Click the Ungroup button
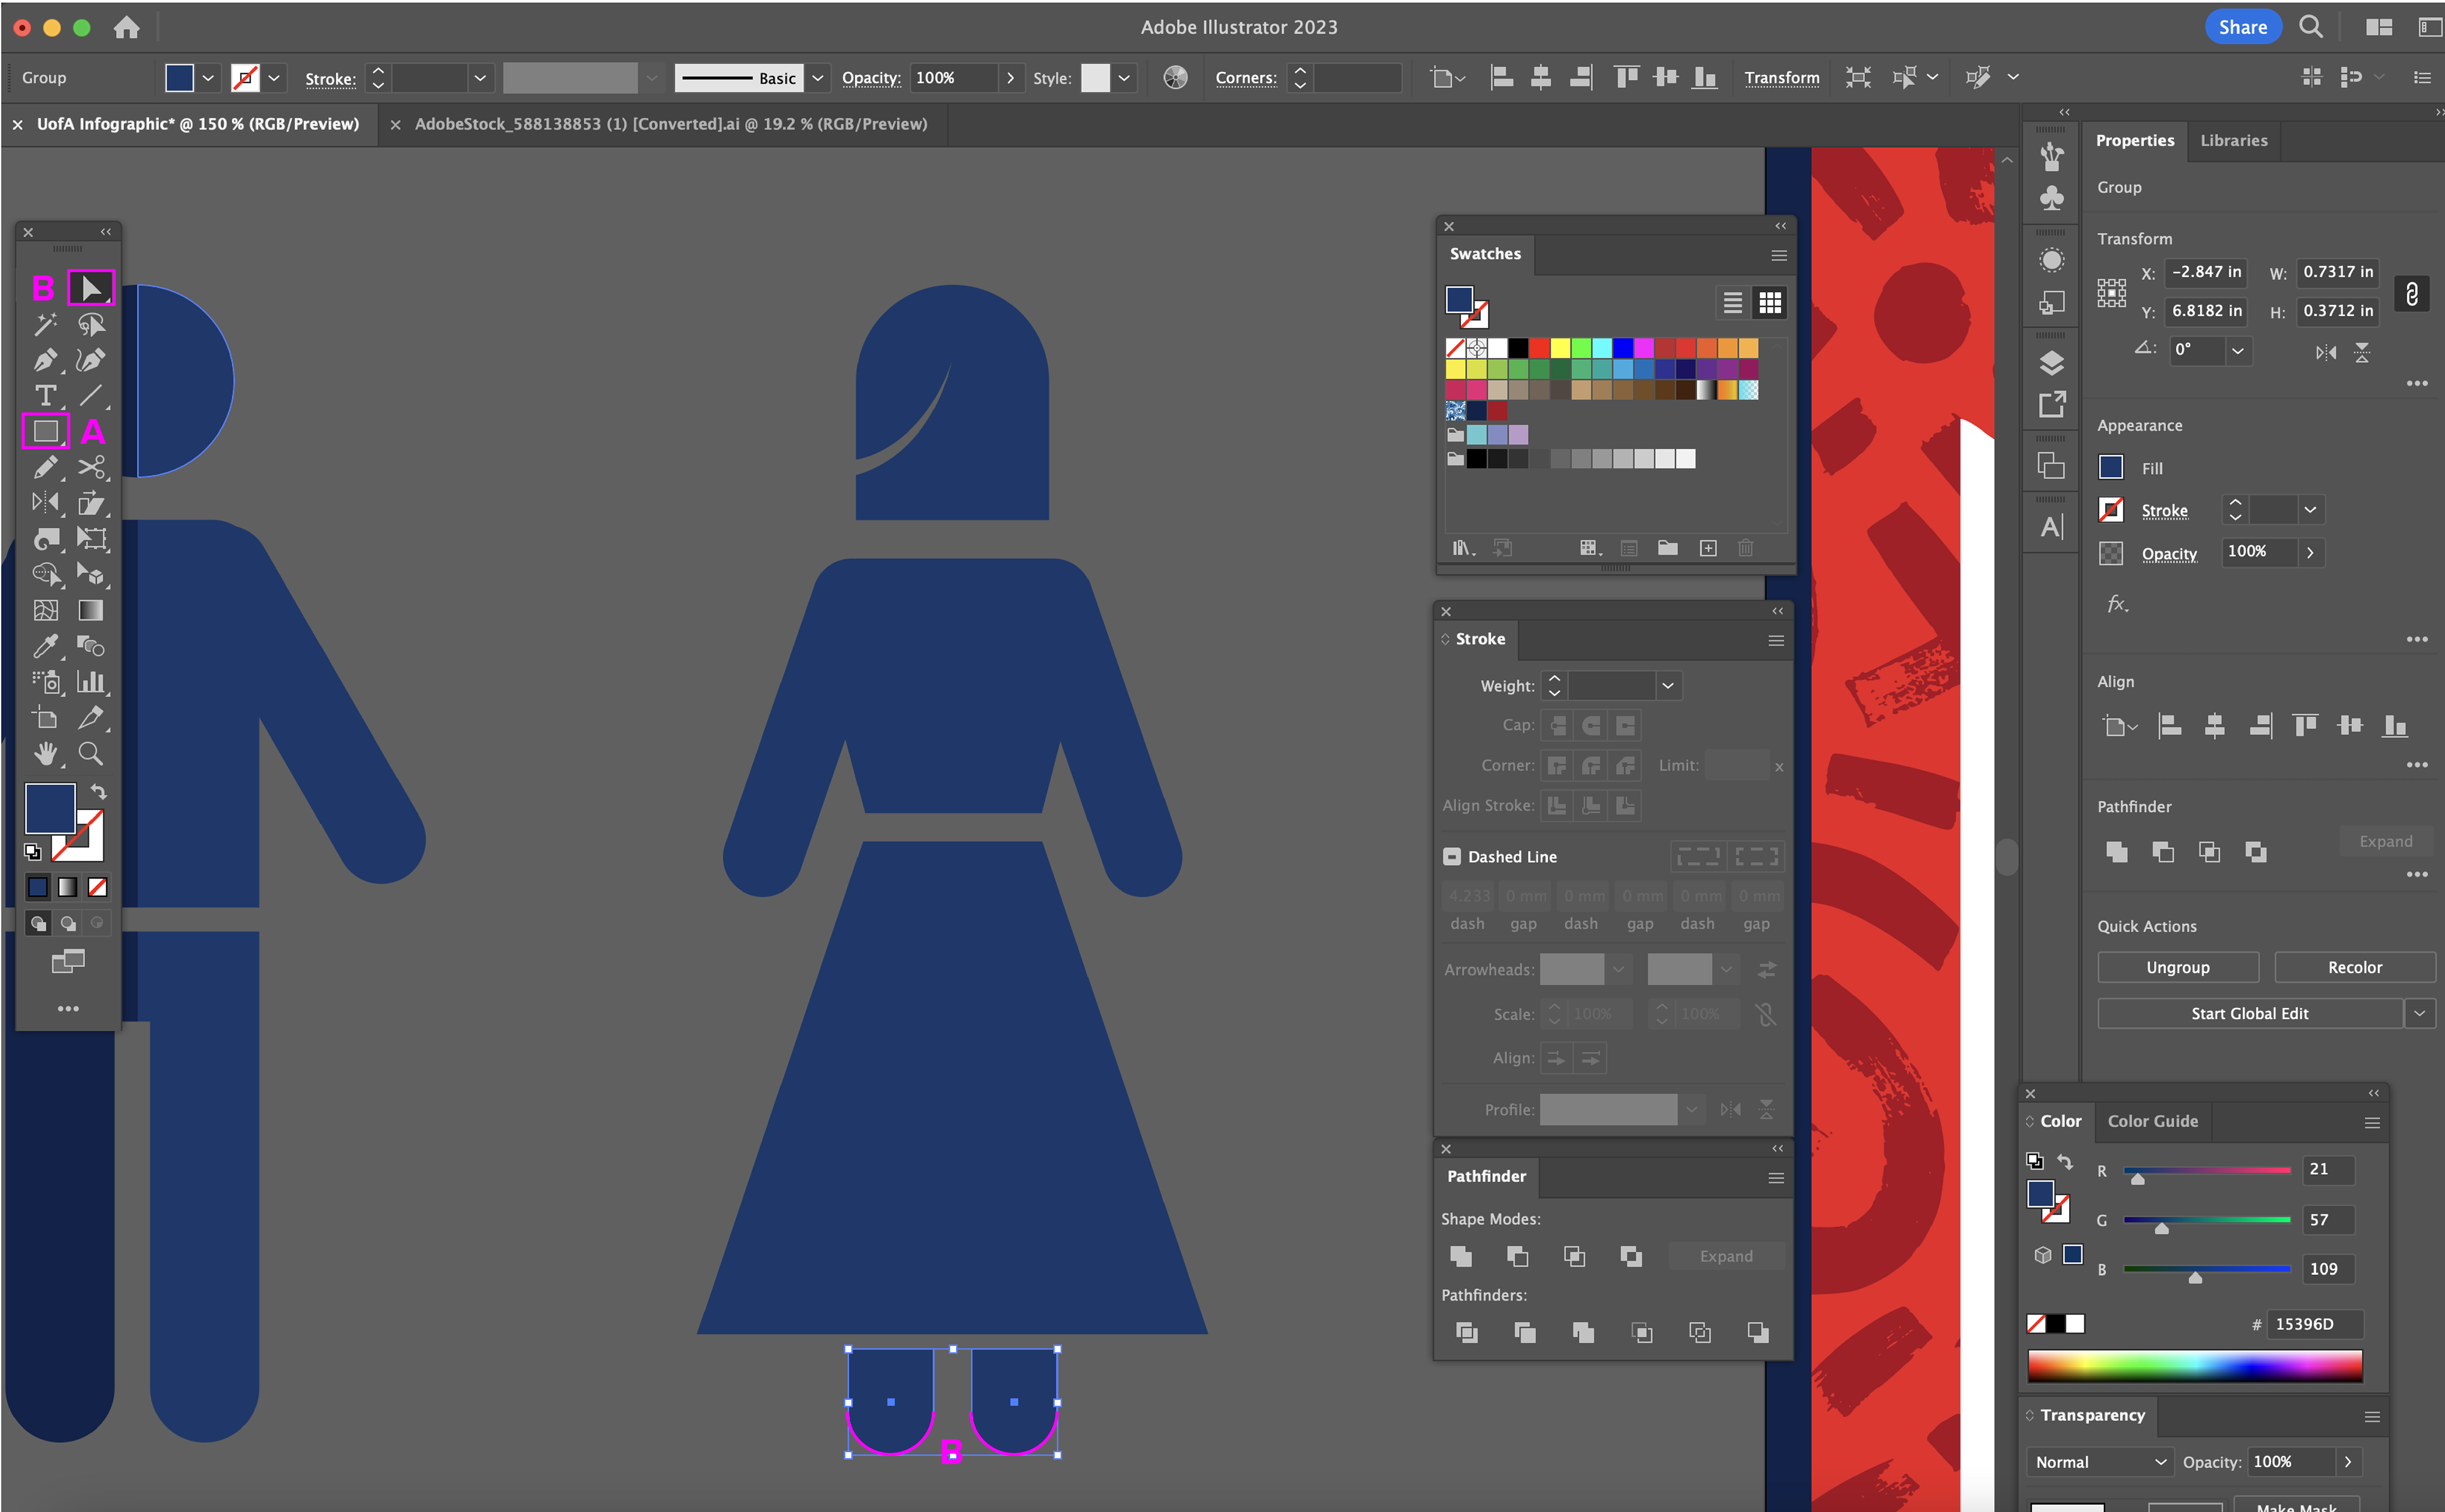 [x=2177, y=967]
